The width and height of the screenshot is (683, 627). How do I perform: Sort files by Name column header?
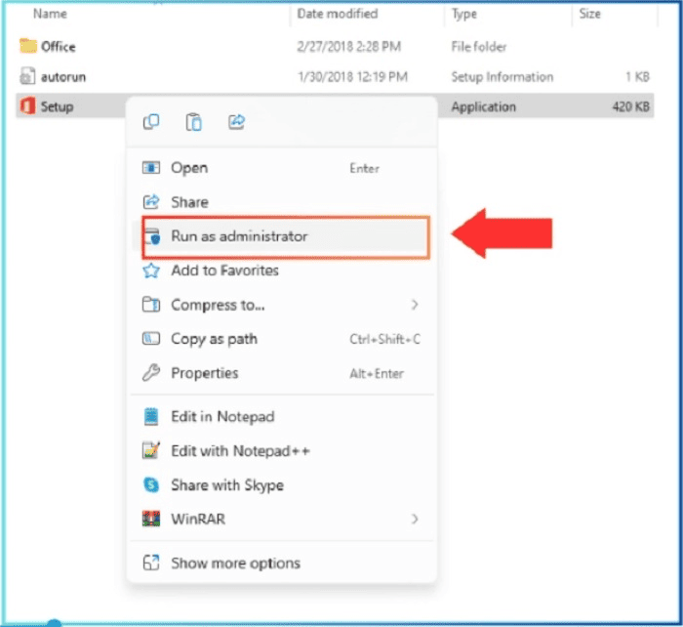click(50, 15)
